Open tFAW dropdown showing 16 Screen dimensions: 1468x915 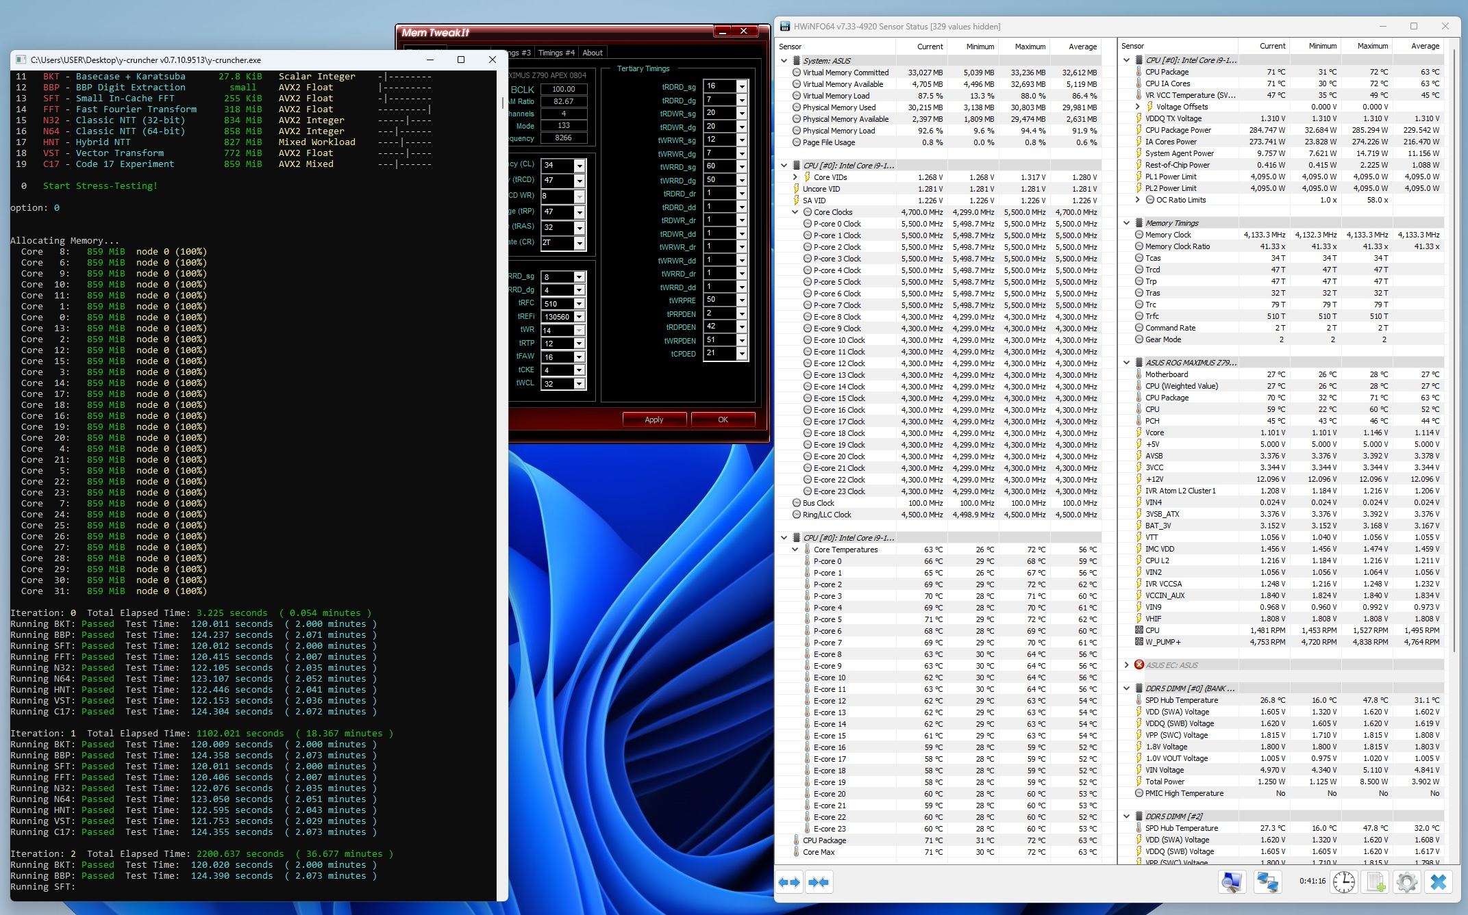579,357
